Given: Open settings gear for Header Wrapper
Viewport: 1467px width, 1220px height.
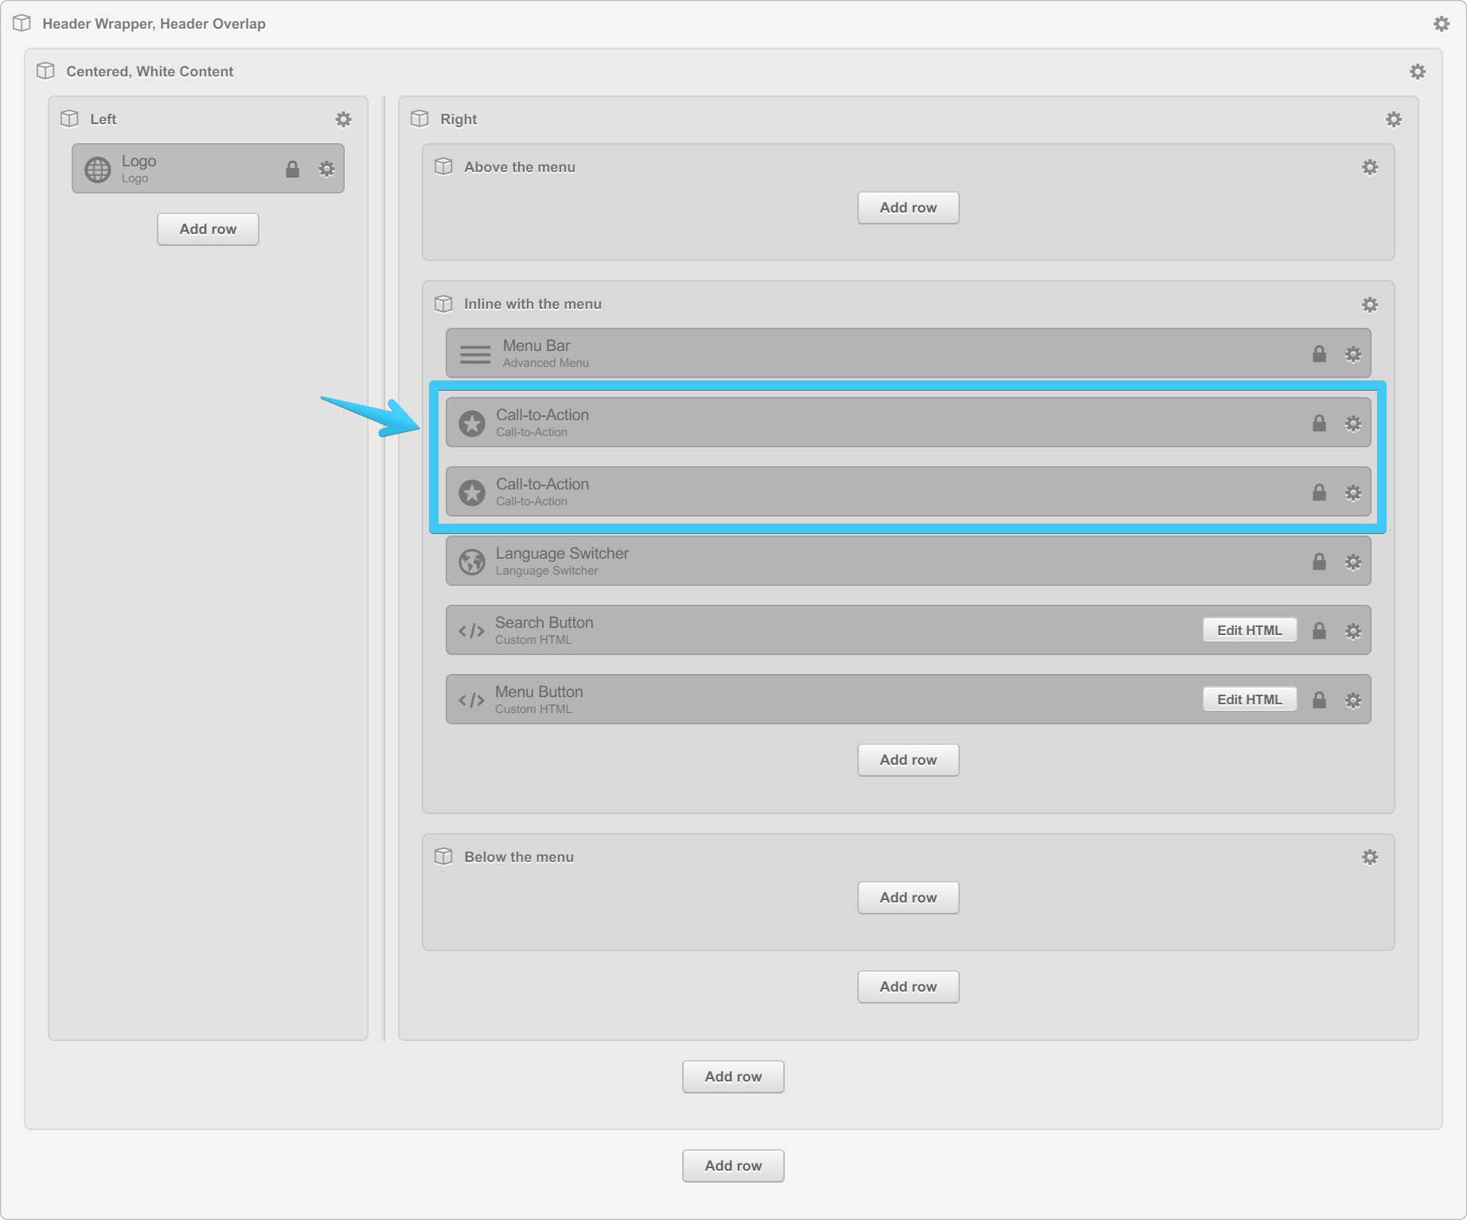Looking at the screenshot, I should (x=1441, y=24).
